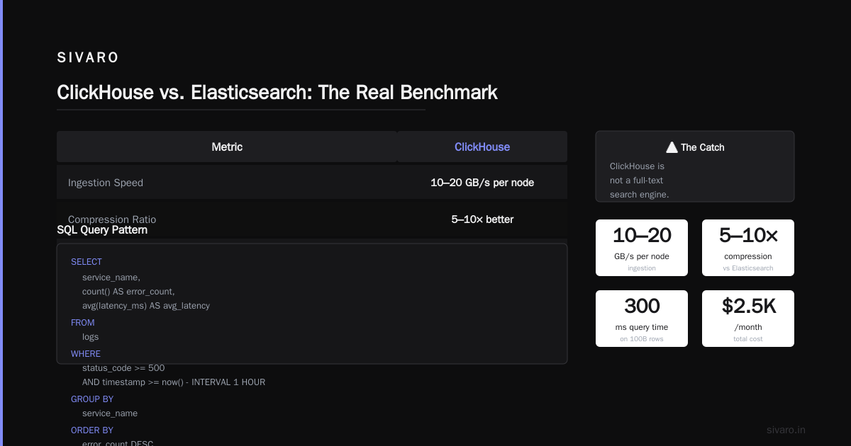Viewport: 851px width, 446px height.
Task: Click the 10–20 GB/s ingestion stat card
Action: click(642, 248)
